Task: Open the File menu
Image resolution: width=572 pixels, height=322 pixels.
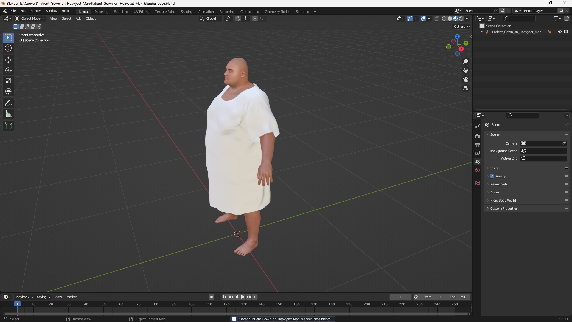Action: click(13, 11)
